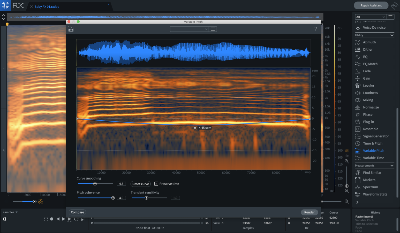Open the Voice De-noise module
The image size is (400, 233).
pos(374,27)
